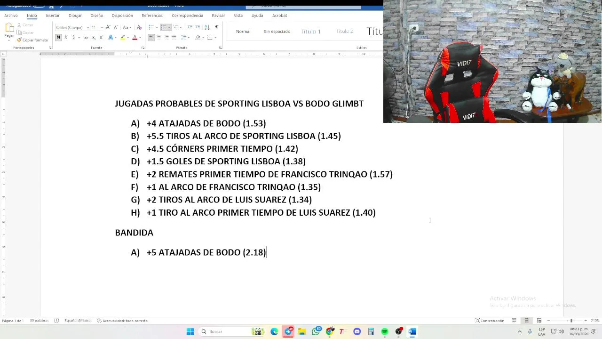Toggle bold formatting

click(58, 37)
